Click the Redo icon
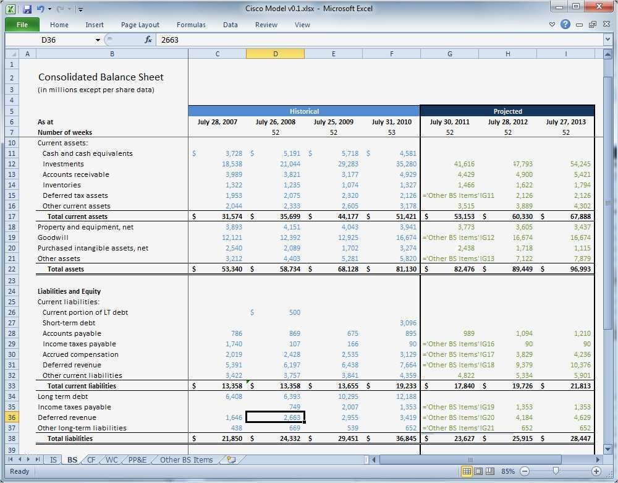The image size is (618, 483). click(x=61, y=9)
